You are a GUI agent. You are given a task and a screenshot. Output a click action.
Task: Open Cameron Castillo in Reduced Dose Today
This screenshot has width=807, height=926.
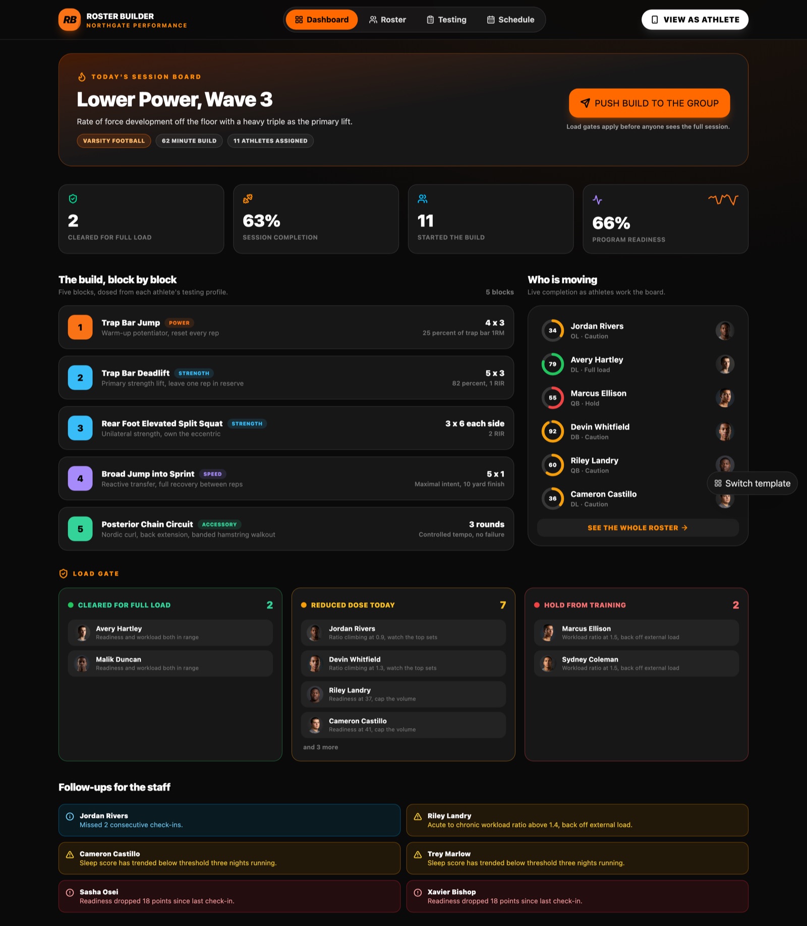point(403,725)
